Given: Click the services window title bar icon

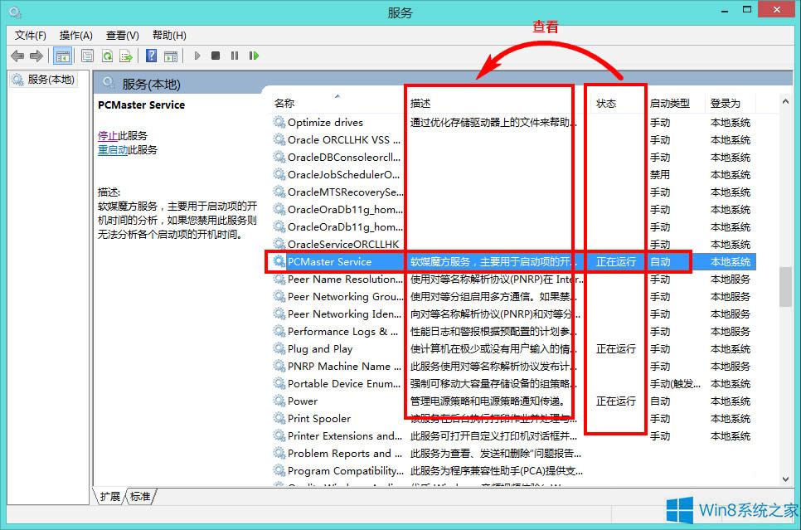Looking at the screenshot, I should (x=15, y=12).
